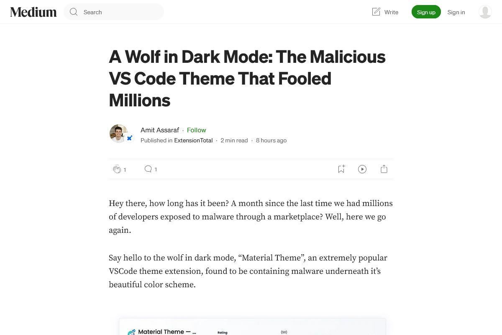Screen dimensions: 502x335
Task: Bookmark this story with the save icon
Action: (341, 169)
